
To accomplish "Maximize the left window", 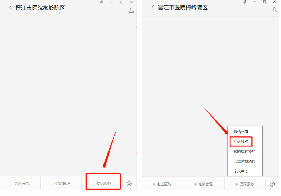I will coord(121,2).
